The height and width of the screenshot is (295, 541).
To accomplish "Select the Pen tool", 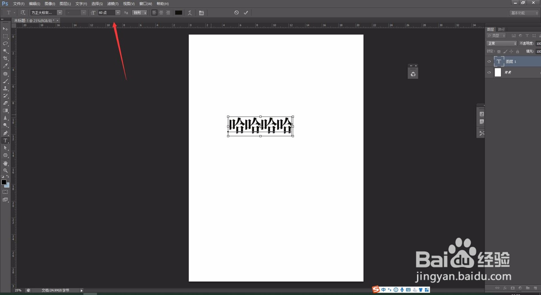I will [5, 133].
